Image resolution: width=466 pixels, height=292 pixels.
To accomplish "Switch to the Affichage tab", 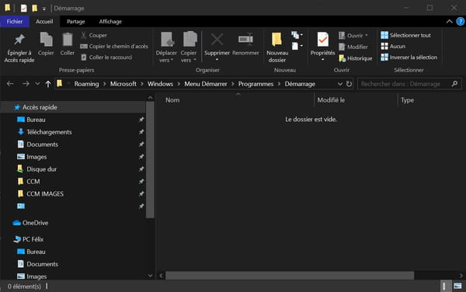I will pyautogui.click(x=110, y=22).
